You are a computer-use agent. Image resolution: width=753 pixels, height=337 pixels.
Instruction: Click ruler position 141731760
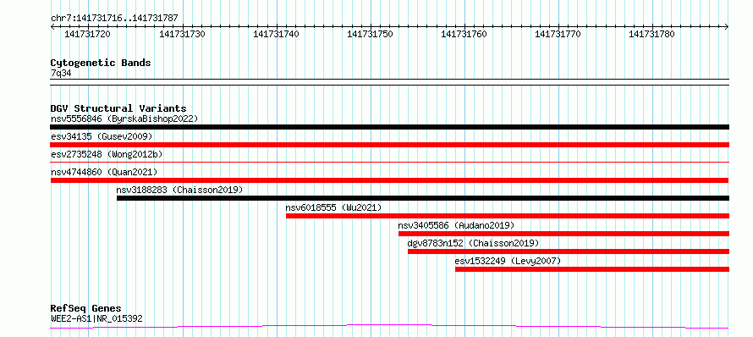[x=464, y=34]
